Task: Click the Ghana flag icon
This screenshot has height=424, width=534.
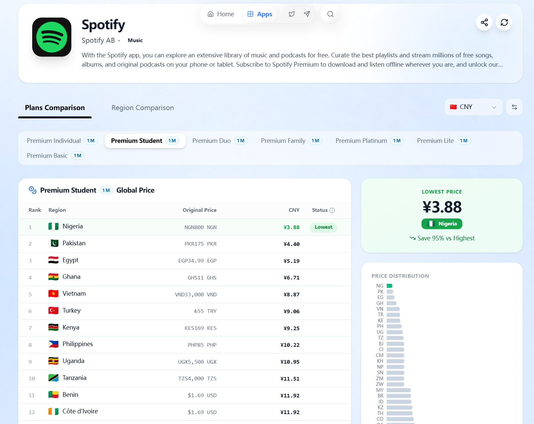Action: (53, 277)
